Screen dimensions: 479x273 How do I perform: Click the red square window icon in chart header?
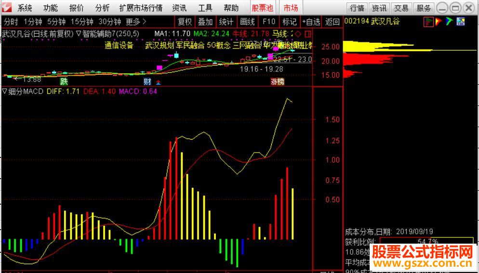[x=308, y=33]
